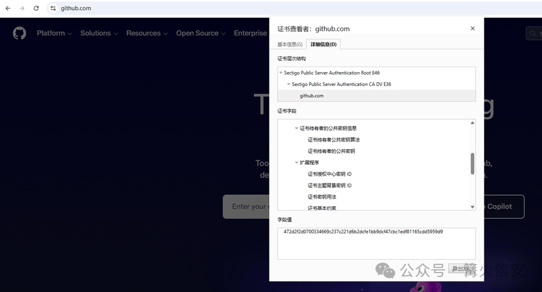The width and height of the screenshot is (542, 292).
Task: Close the certificate viewer dialog
Action: click(x=472, y=28)
